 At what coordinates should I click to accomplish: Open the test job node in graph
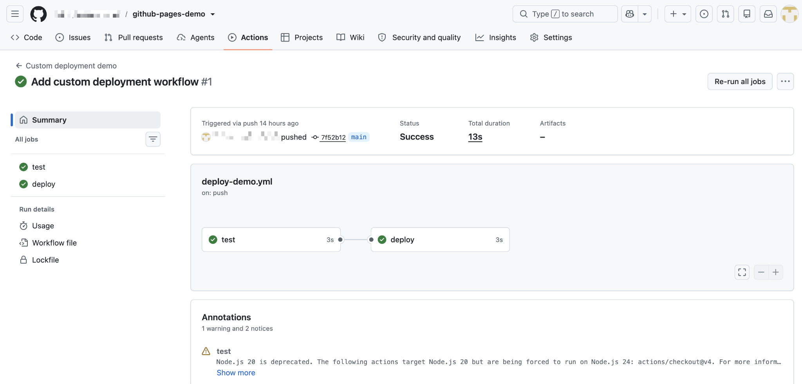[x=271, y=240]
